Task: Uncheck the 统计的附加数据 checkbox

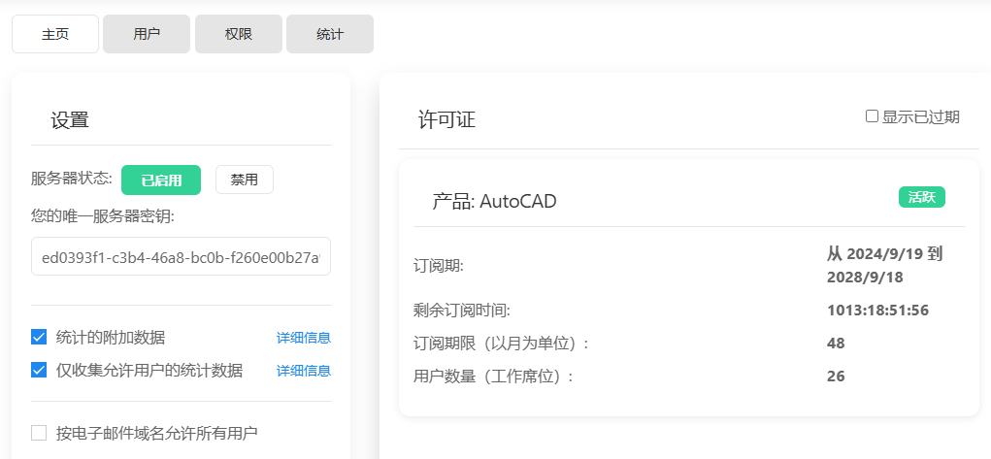Action: (39, 338)
